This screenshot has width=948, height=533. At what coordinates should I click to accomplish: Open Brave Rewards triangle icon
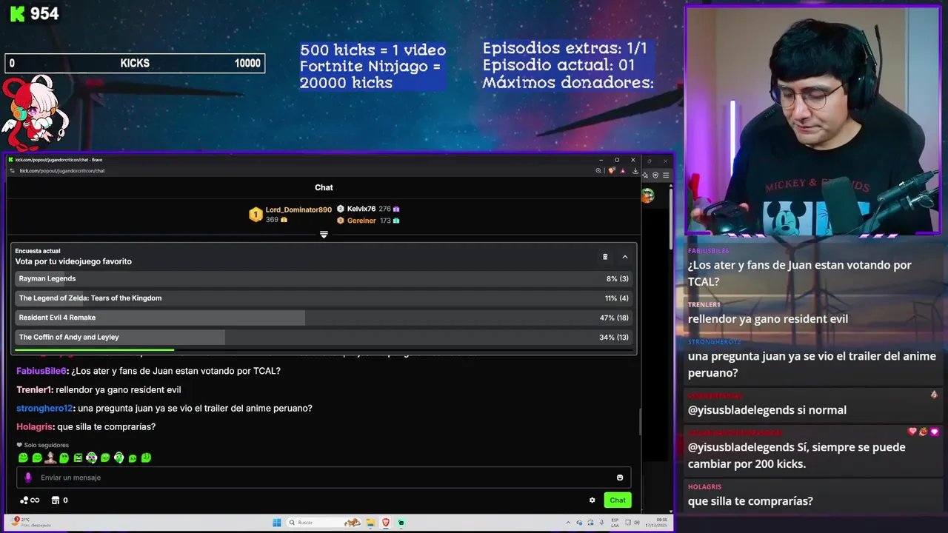coord(623,171)
